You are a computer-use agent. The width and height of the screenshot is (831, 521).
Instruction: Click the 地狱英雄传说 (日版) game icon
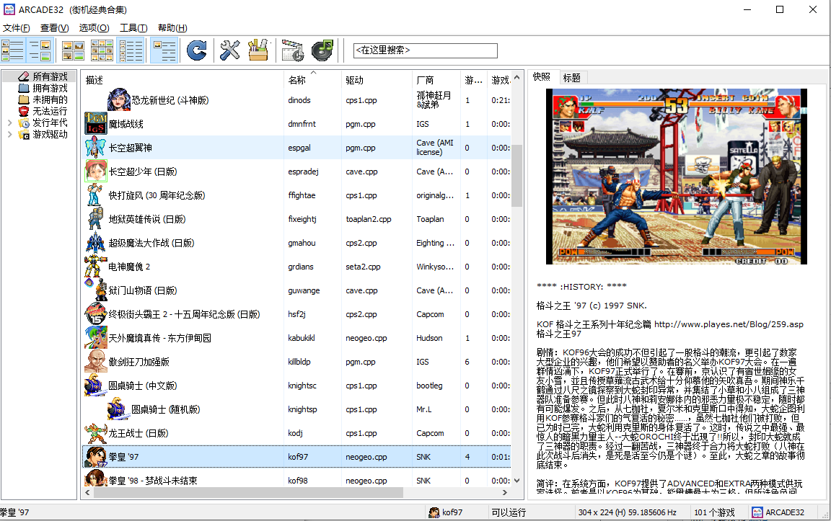click(96, 218)
